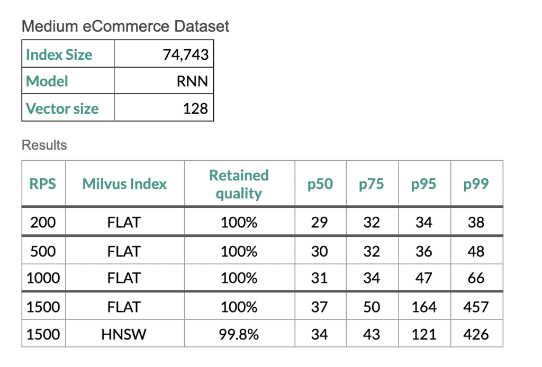Select the 1000 RPS row cell

point(43,278)
